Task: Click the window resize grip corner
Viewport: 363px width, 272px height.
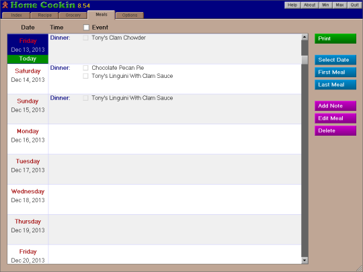Action: [x=359, y=269]
